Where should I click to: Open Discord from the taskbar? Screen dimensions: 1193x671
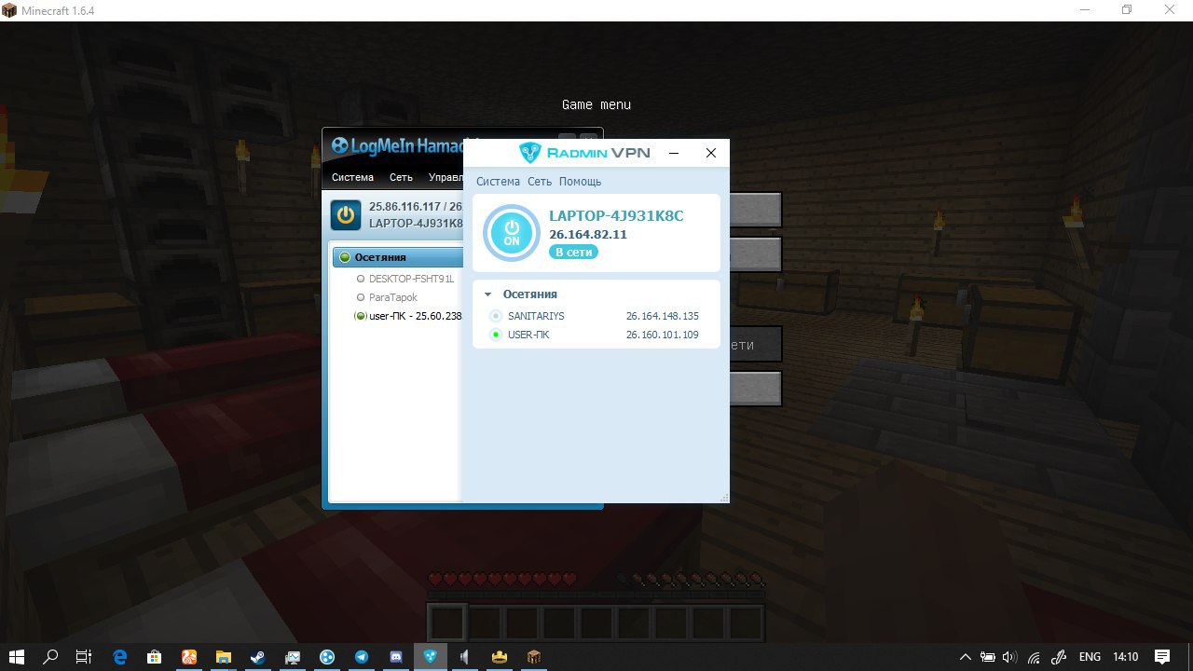pos(396,656)
